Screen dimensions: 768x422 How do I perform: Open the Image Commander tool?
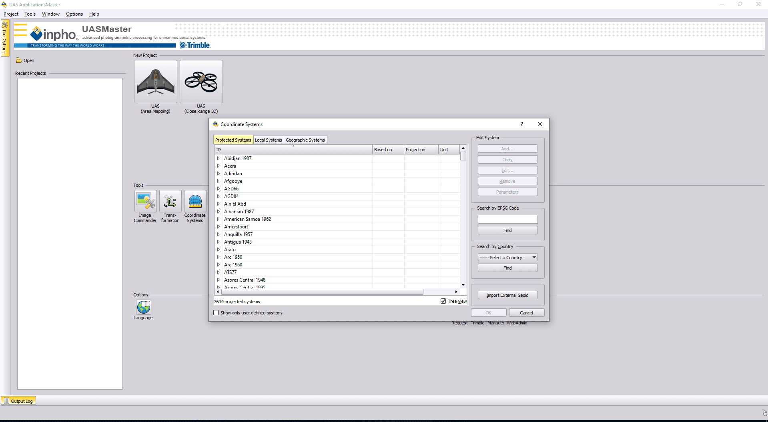[145, 202]
